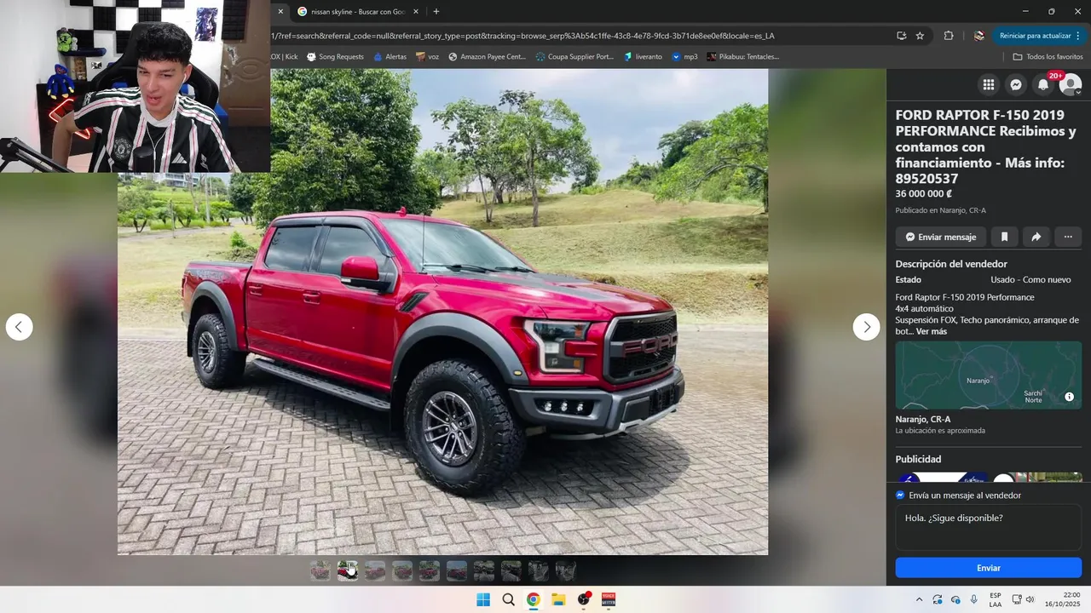Open the 'Amazon Payee Cent...' bookmark

tap(488, 57)
